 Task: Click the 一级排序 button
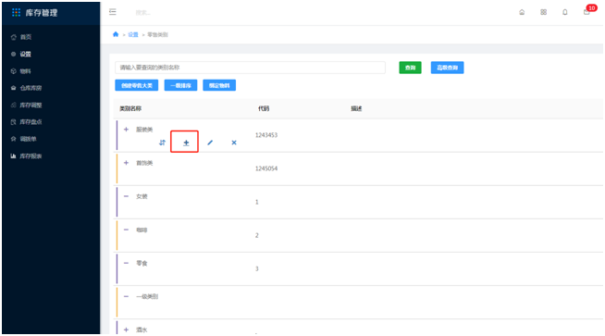tap(180, 85)
